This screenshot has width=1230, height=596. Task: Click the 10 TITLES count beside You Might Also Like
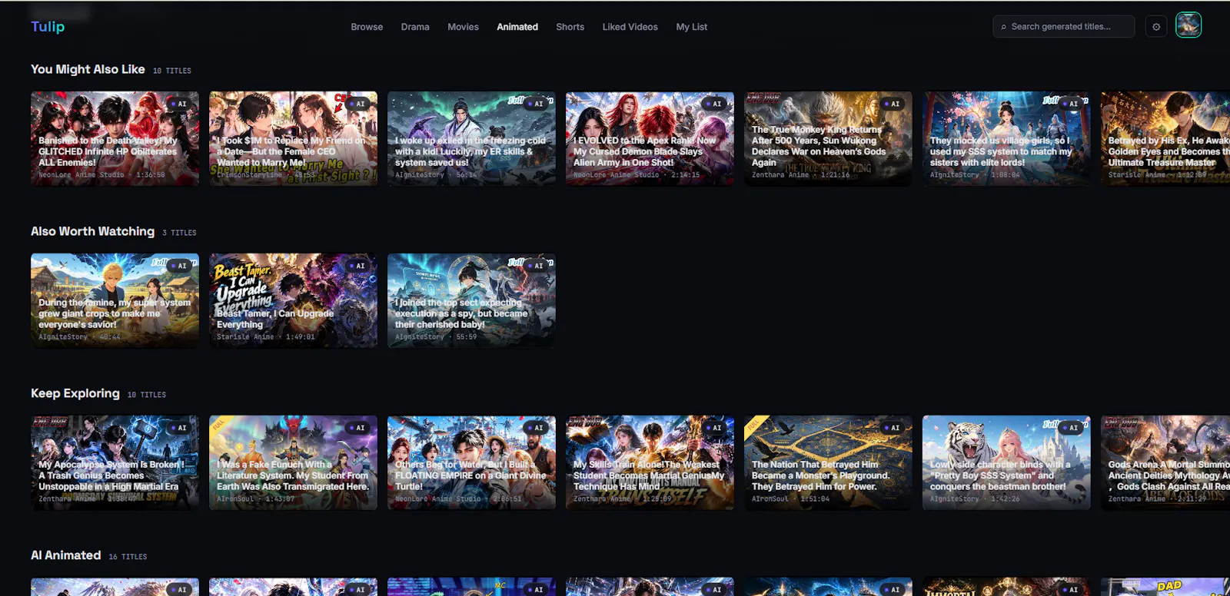click(x=172, y=71)
